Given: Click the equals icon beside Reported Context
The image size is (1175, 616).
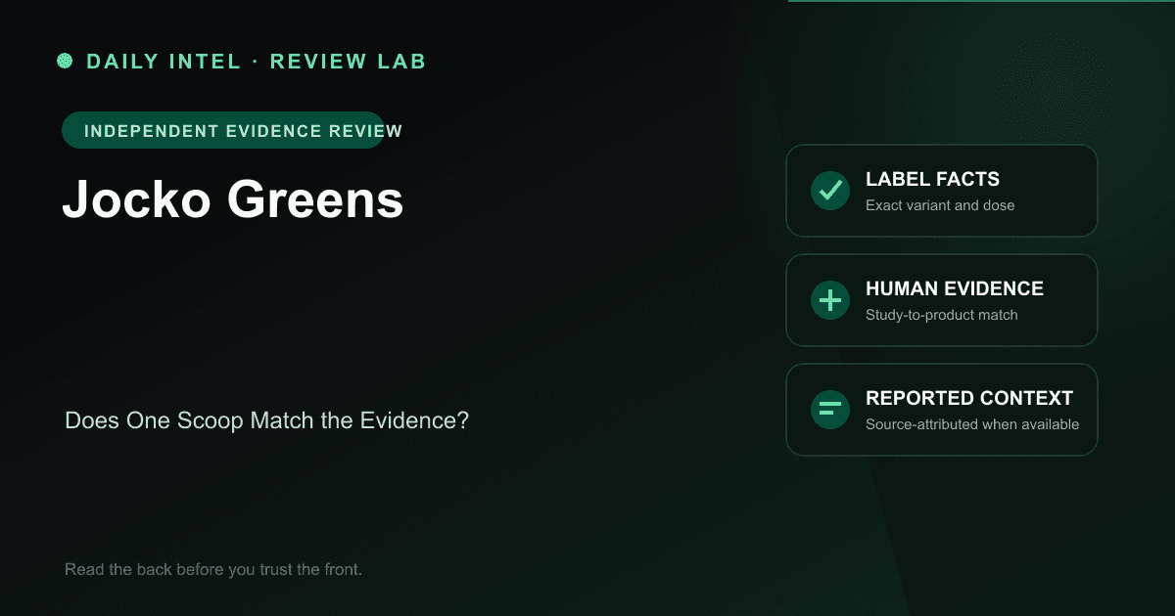Looking at the screenshot, I should pos(830,410).
